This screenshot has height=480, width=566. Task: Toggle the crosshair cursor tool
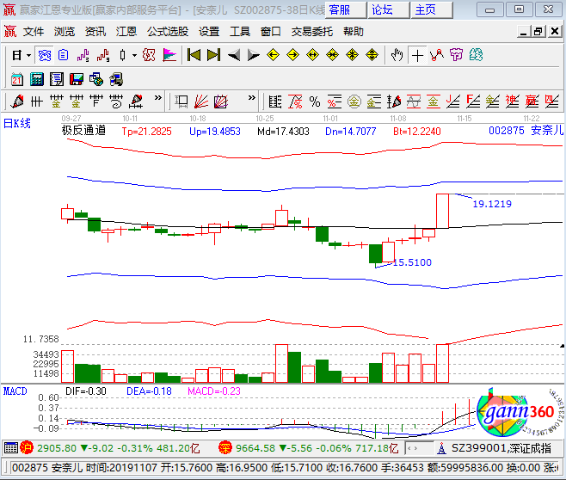[x=417, y=56]
